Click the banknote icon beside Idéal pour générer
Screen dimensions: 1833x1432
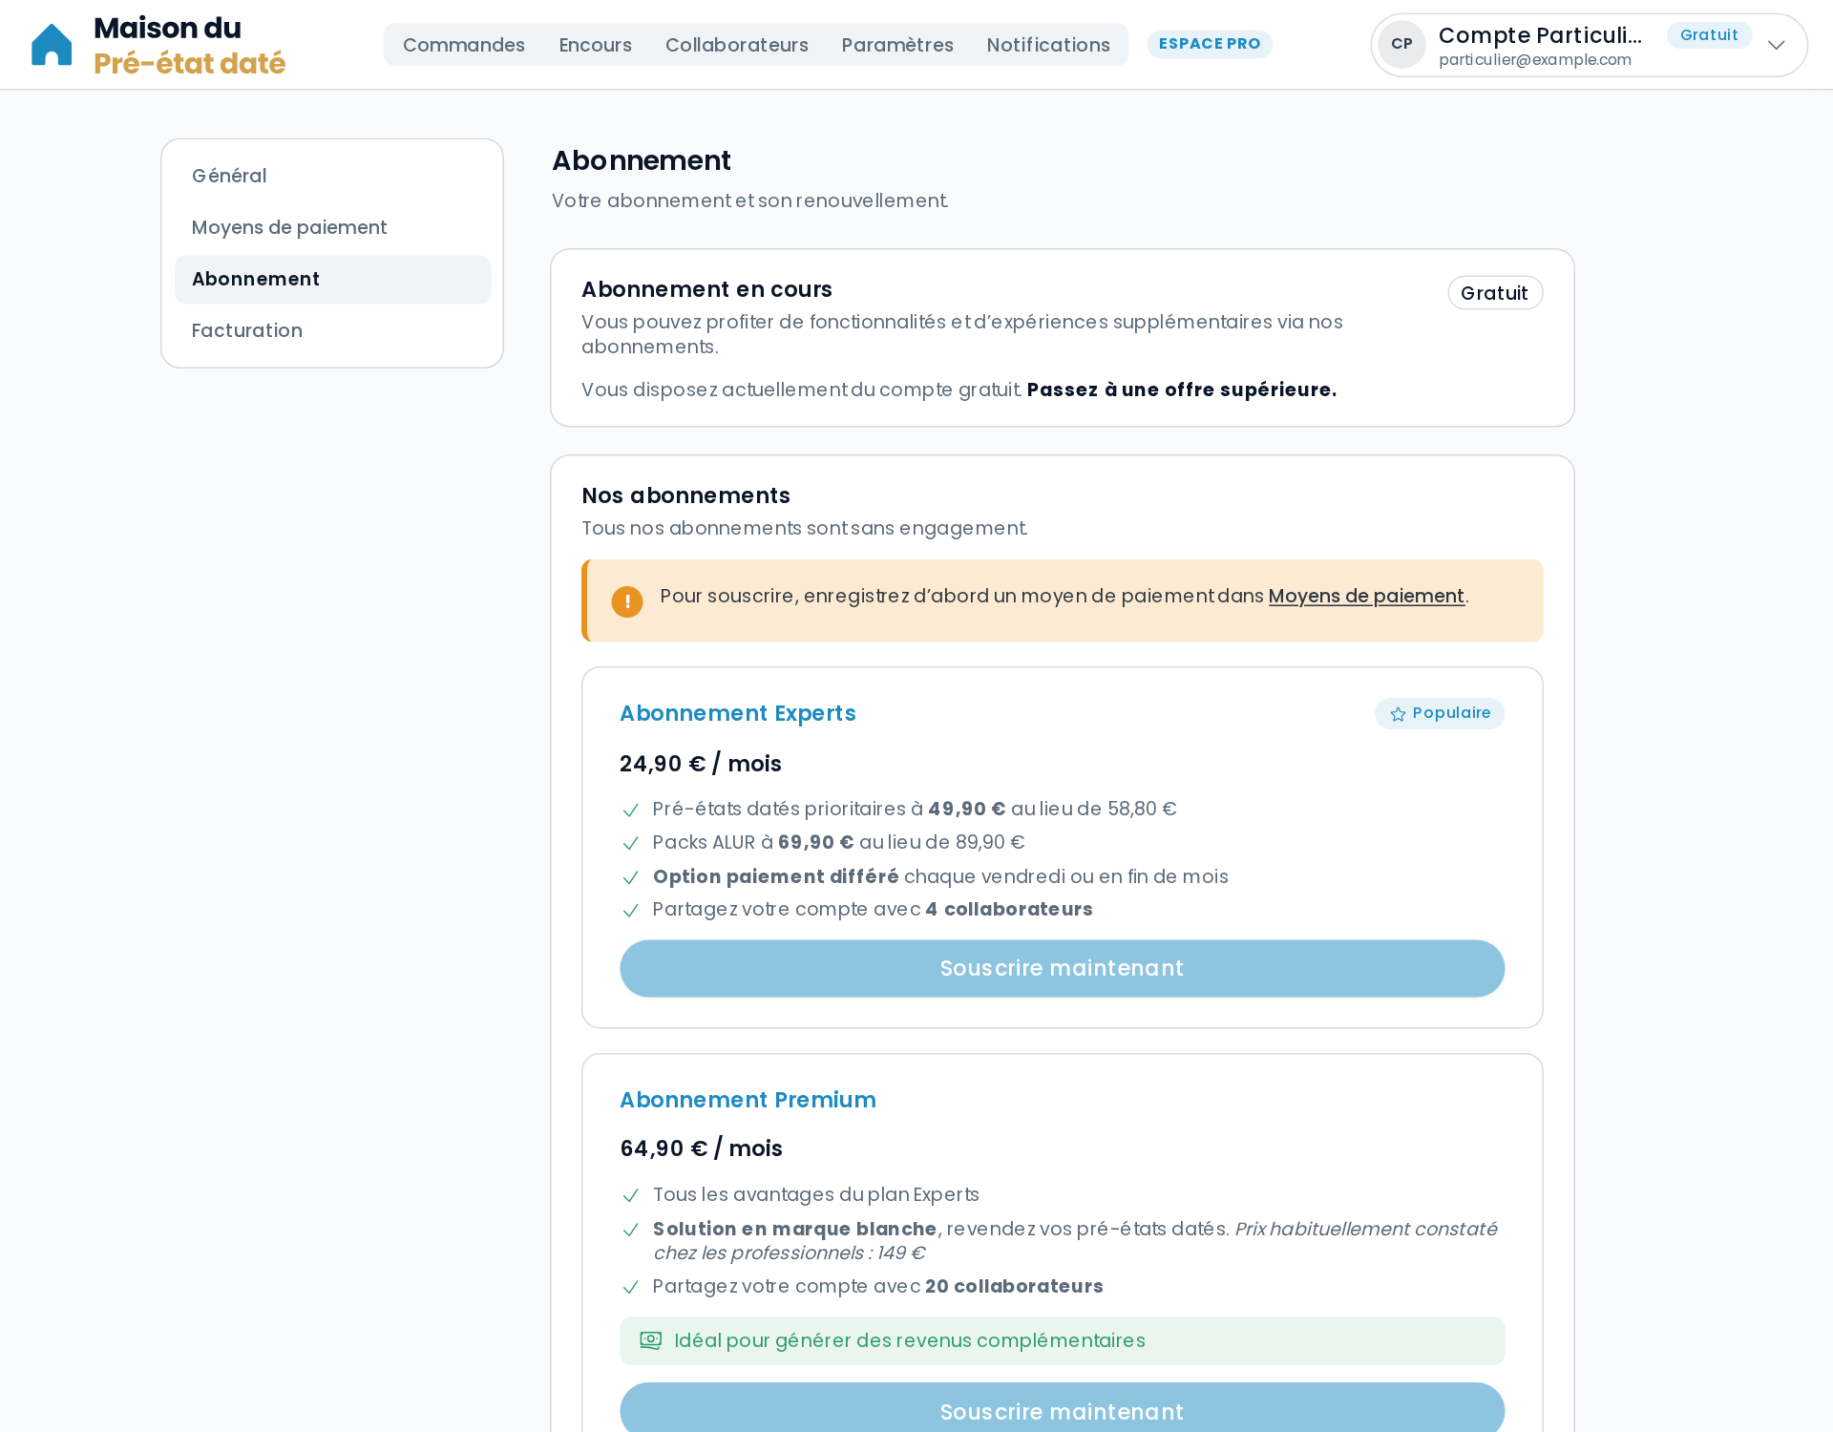tap(650, 1340)
